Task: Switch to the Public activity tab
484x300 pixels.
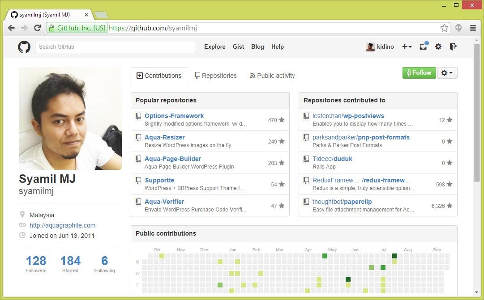Action: point(272,76)
